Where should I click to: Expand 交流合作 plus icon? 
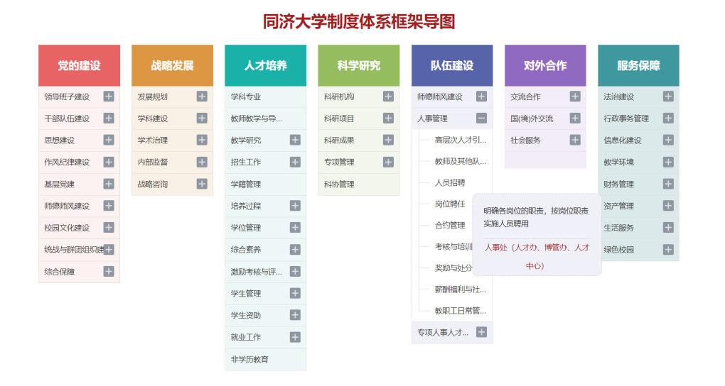(x=575, y=96)
